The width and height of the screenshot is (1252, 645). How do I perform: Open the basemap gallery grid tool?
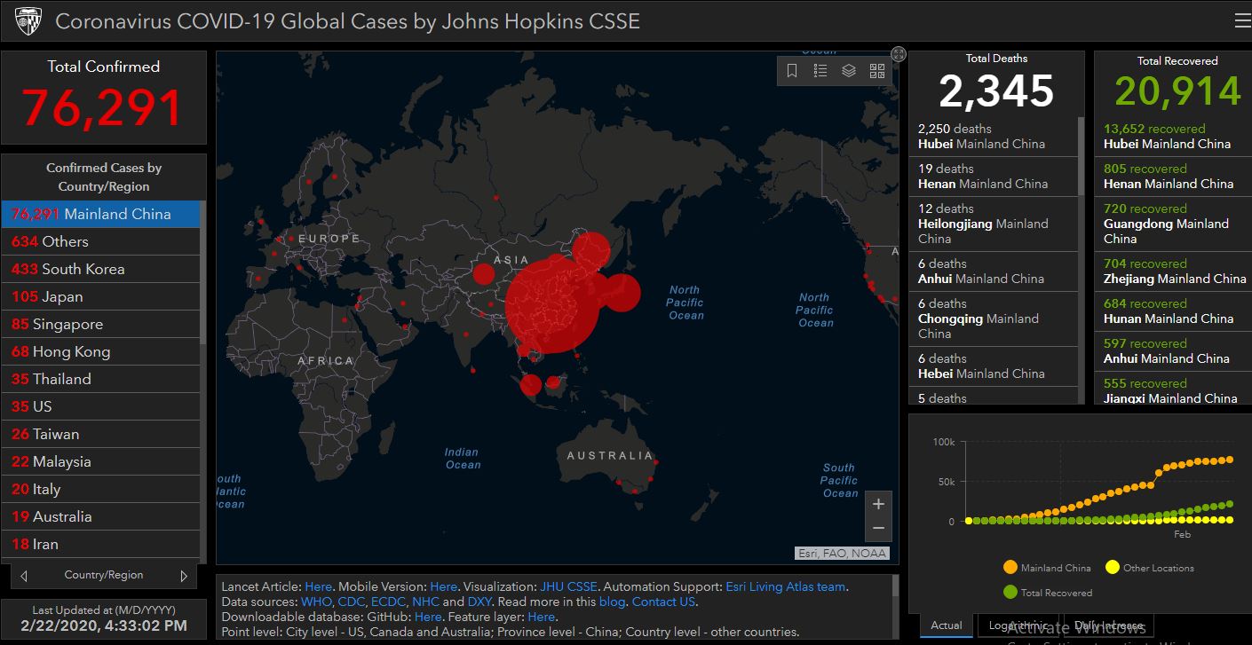(x=877, y=71)
